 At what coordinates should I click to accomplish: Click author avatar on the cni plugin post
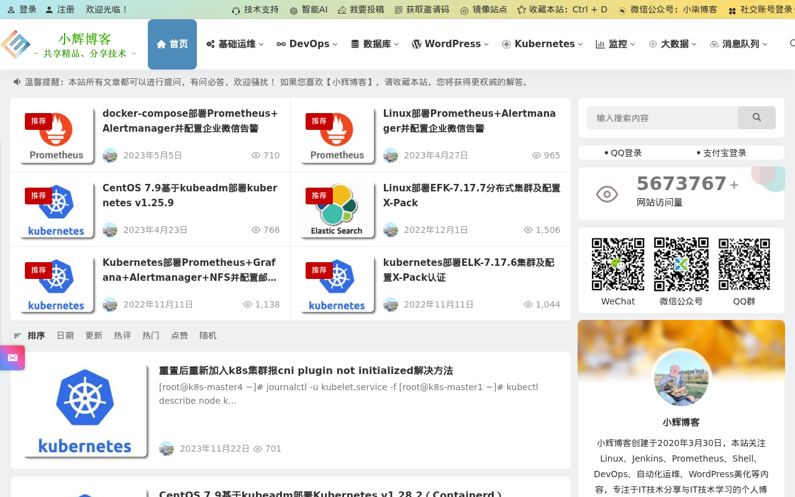(166, 449)
